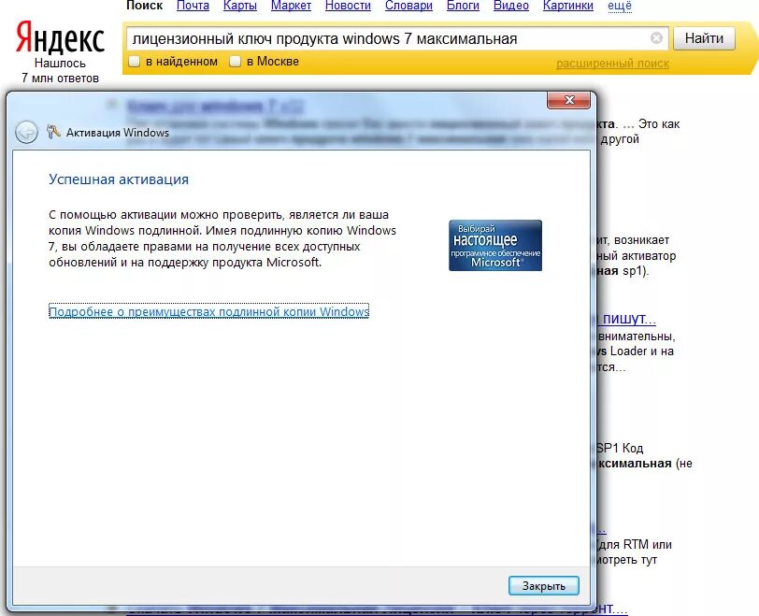Toggle the 'в Москве' checkbox

tap(235, 62)
